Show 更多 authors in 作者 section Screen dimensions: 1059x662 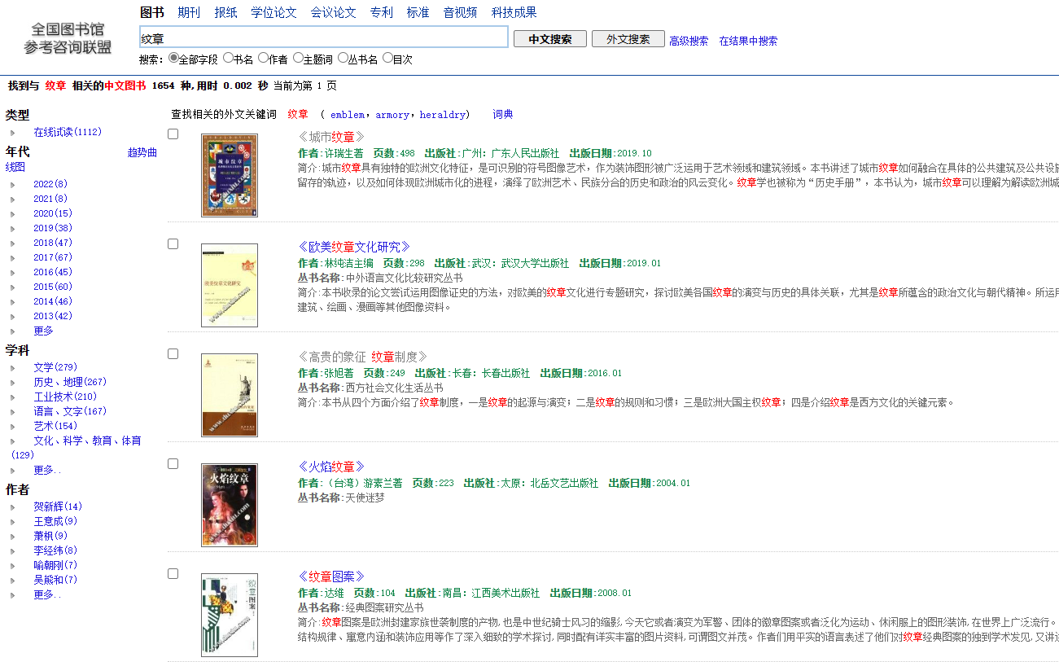pyautogui.click(x=46, y=594)
